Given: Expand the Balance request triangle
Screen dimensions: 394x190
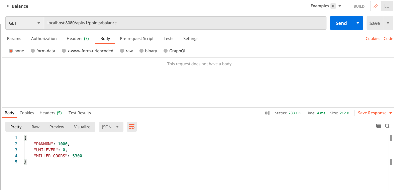Looking at the screenshot, I should point(8,6).
